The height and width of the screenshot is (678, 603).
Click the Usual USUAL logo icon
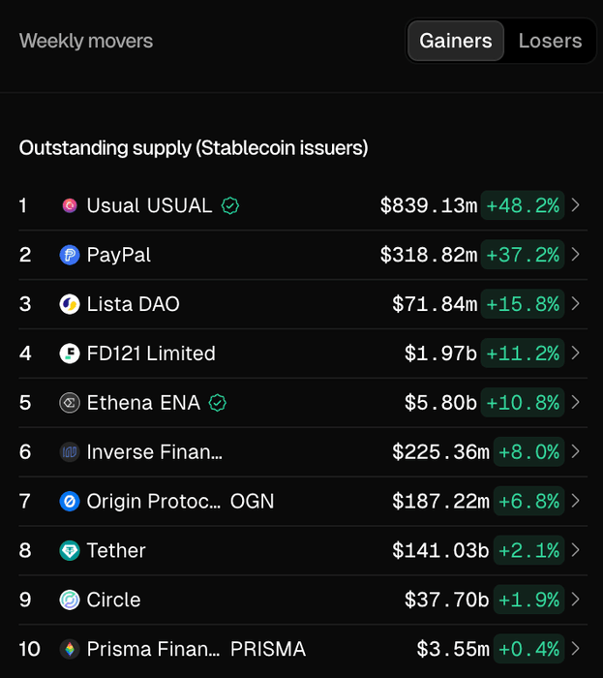(70, 205)
